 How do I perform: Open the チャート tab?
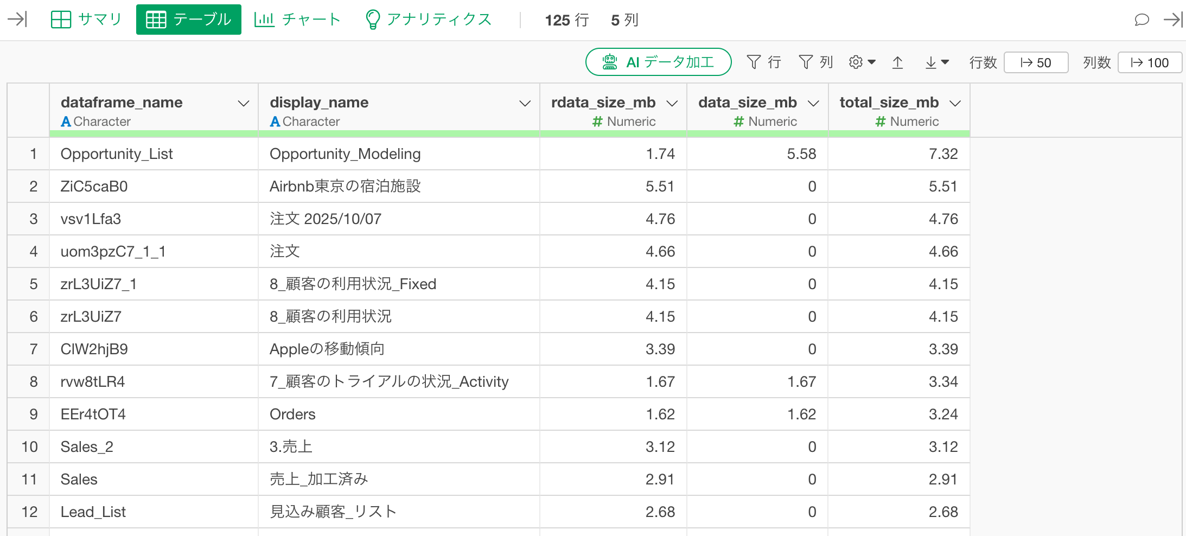(x=297, y=20)
